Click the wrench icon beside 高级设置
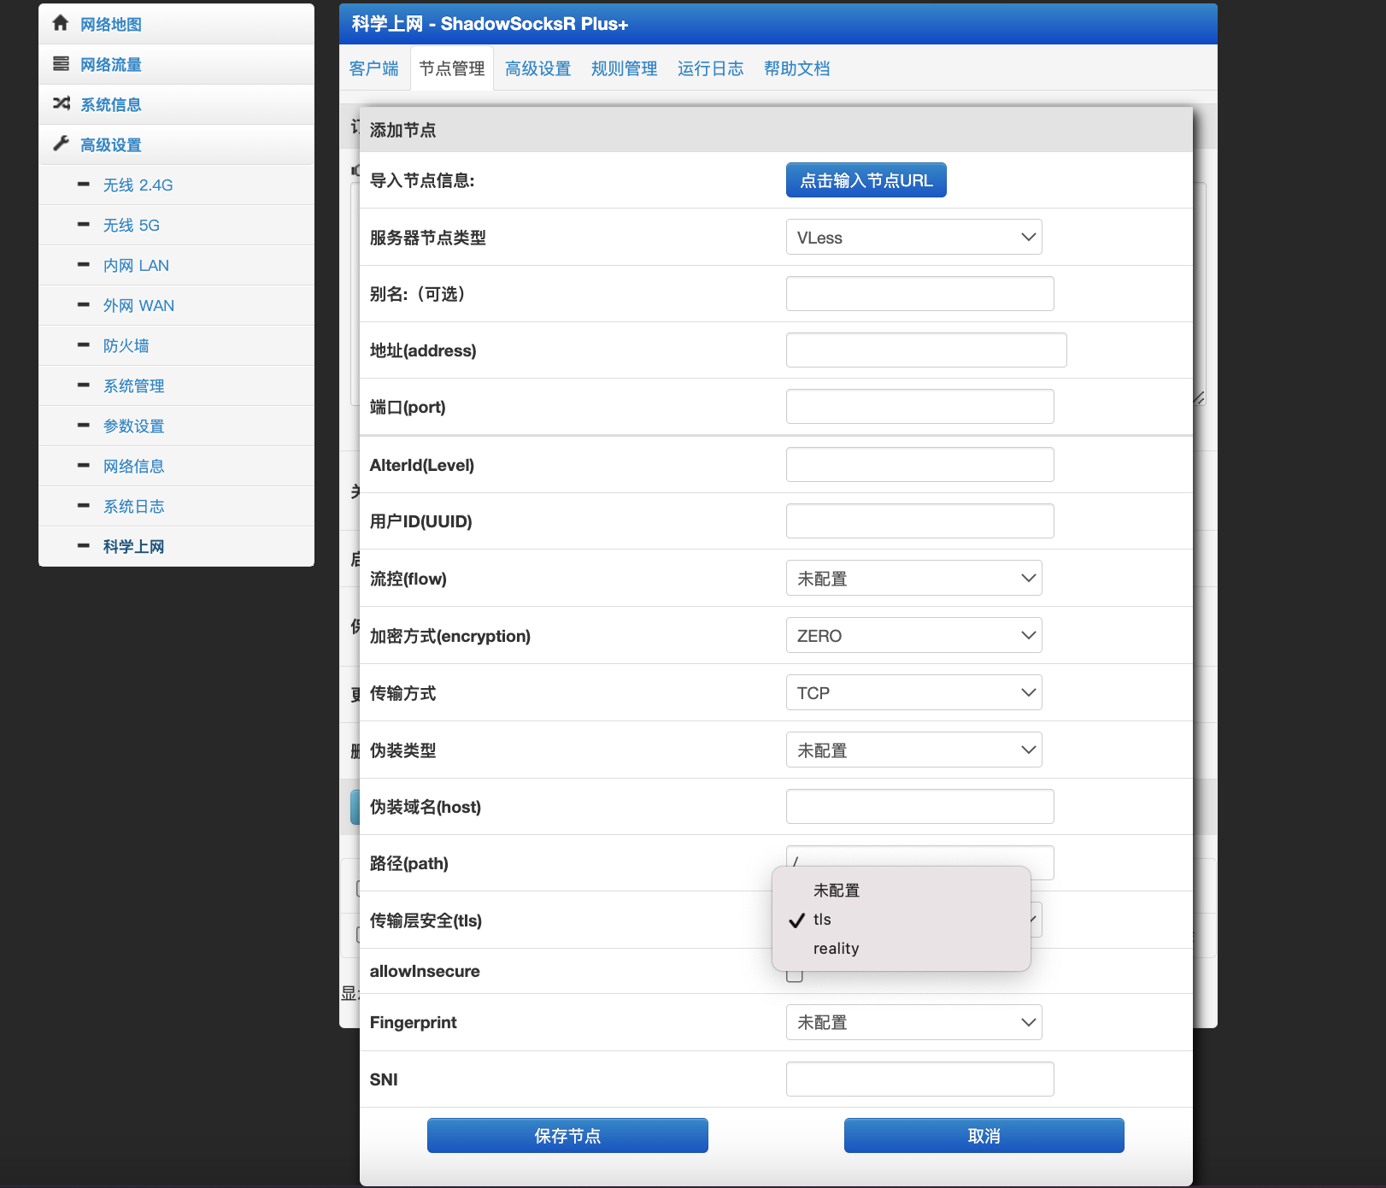 (61, 144)
